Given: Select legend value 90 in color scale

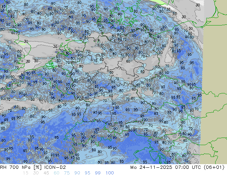Looking at the screenshot, I should pos(77,173).
